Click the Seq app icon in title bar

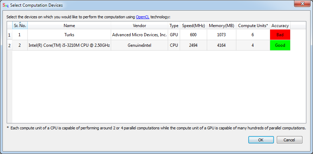5,5
